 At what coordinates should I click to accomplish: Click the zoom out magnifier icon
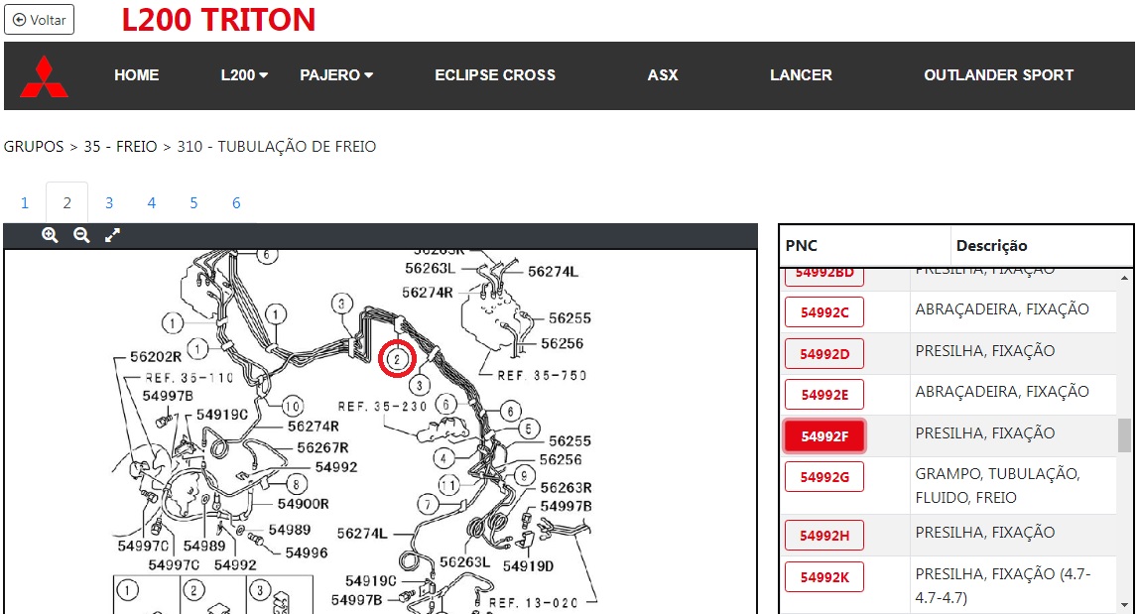click(81, 235)
